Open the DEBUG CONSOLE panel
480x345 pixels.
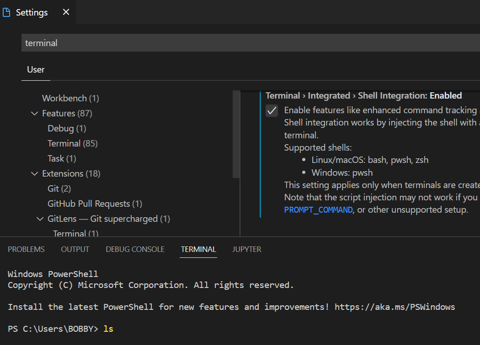tap(135, 249)
